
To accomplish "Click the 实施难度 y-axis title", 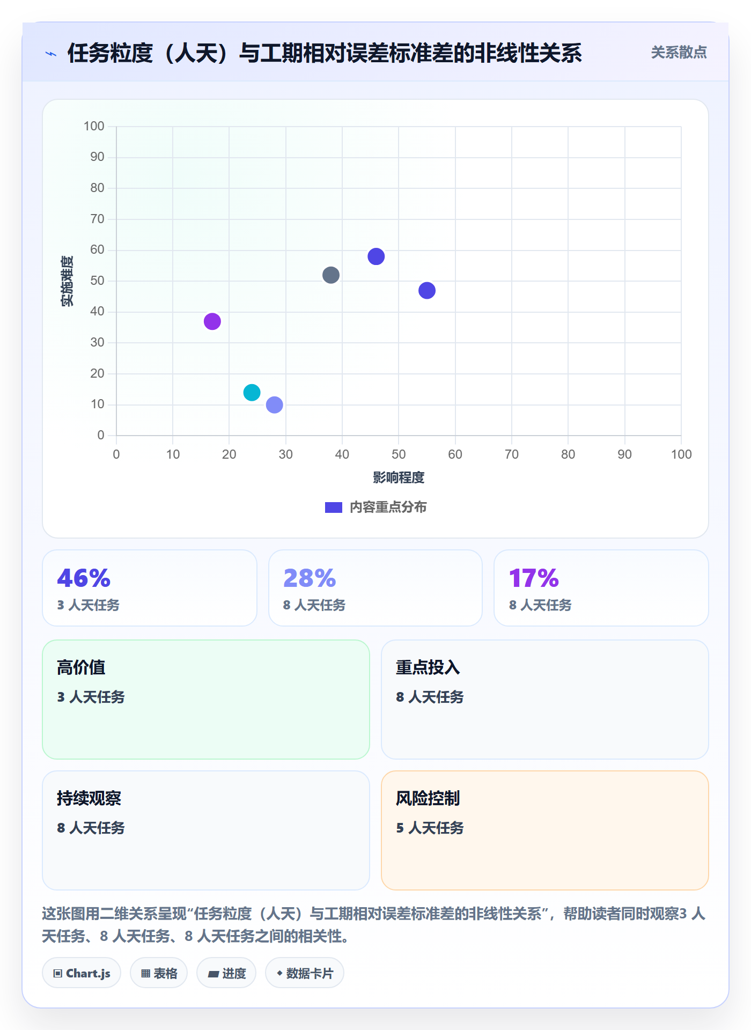I will pyautogui.click(x=67, y=281).
